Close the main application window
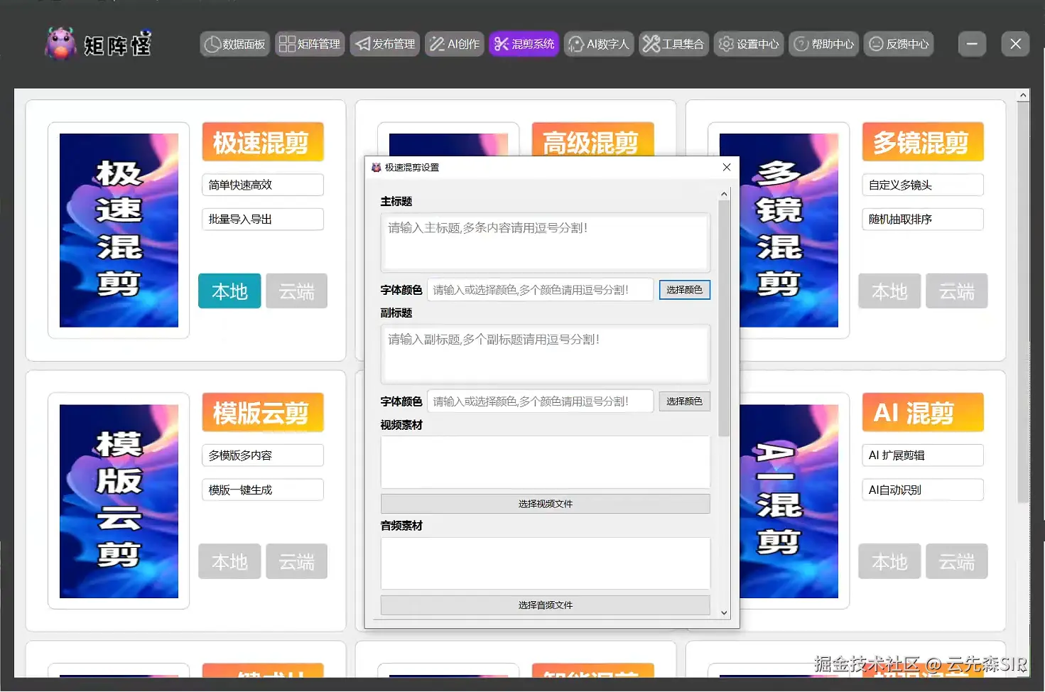This screenshot has width=1045, height=692. tap(1015, 44)
